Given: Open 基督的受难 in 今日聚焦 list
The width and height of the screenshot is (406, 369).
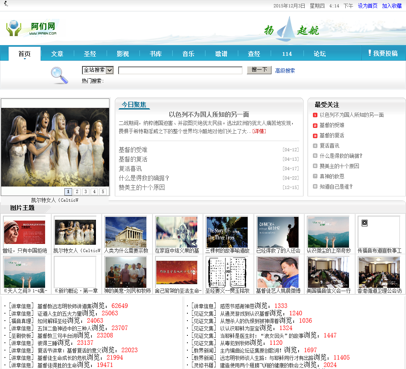Looking at the screenshot, I should point(133,150).
